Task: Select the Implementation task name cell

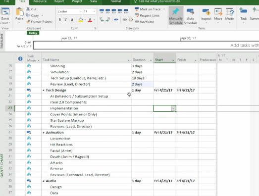Action: 86,108
